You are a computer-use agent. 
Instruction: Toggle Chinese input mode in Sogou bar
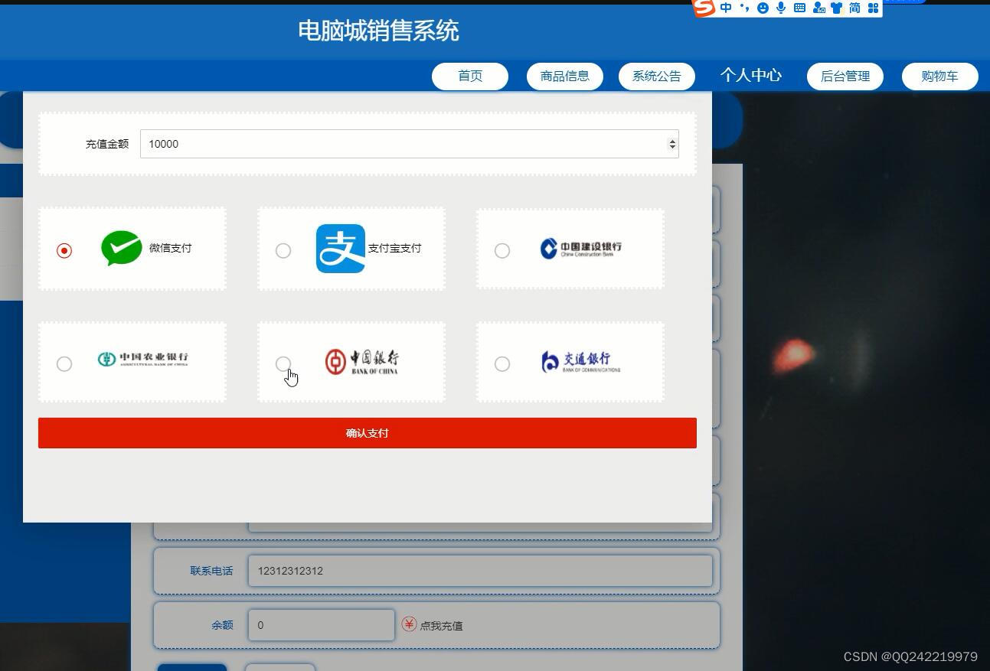(726, 8)
